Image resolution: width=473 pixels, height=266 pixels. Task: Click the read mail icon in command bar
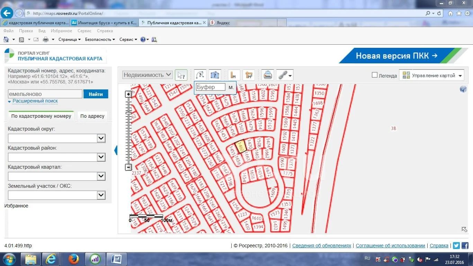pos(36,39)
